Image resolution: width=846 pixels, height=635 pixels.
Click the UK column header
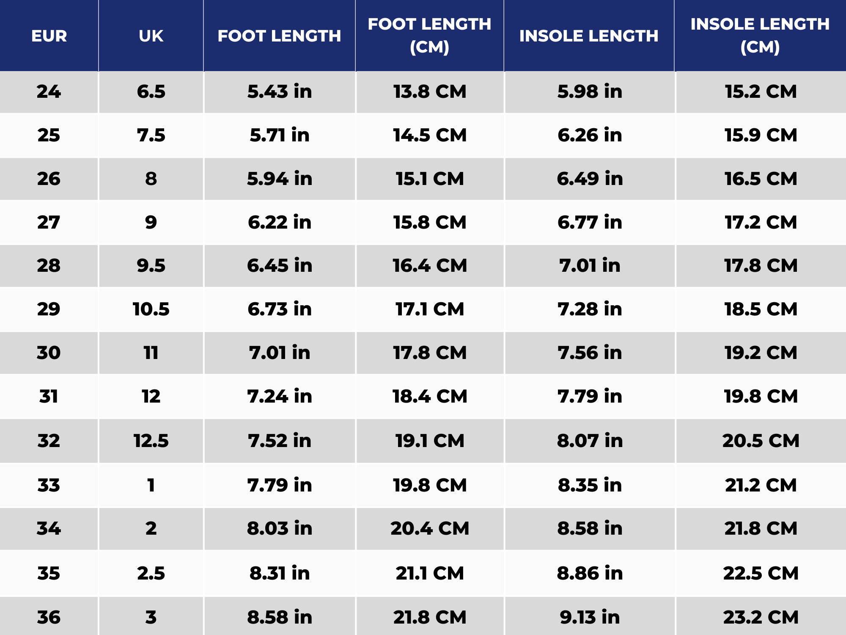pos(151,36)
